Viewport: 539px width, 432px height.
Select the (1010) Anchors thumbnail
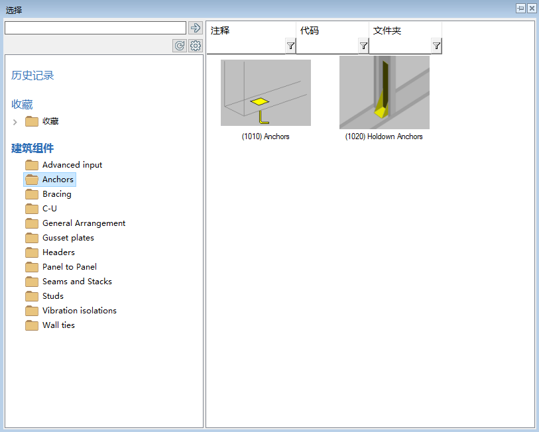pyautogui.click(x=266, y=93)
